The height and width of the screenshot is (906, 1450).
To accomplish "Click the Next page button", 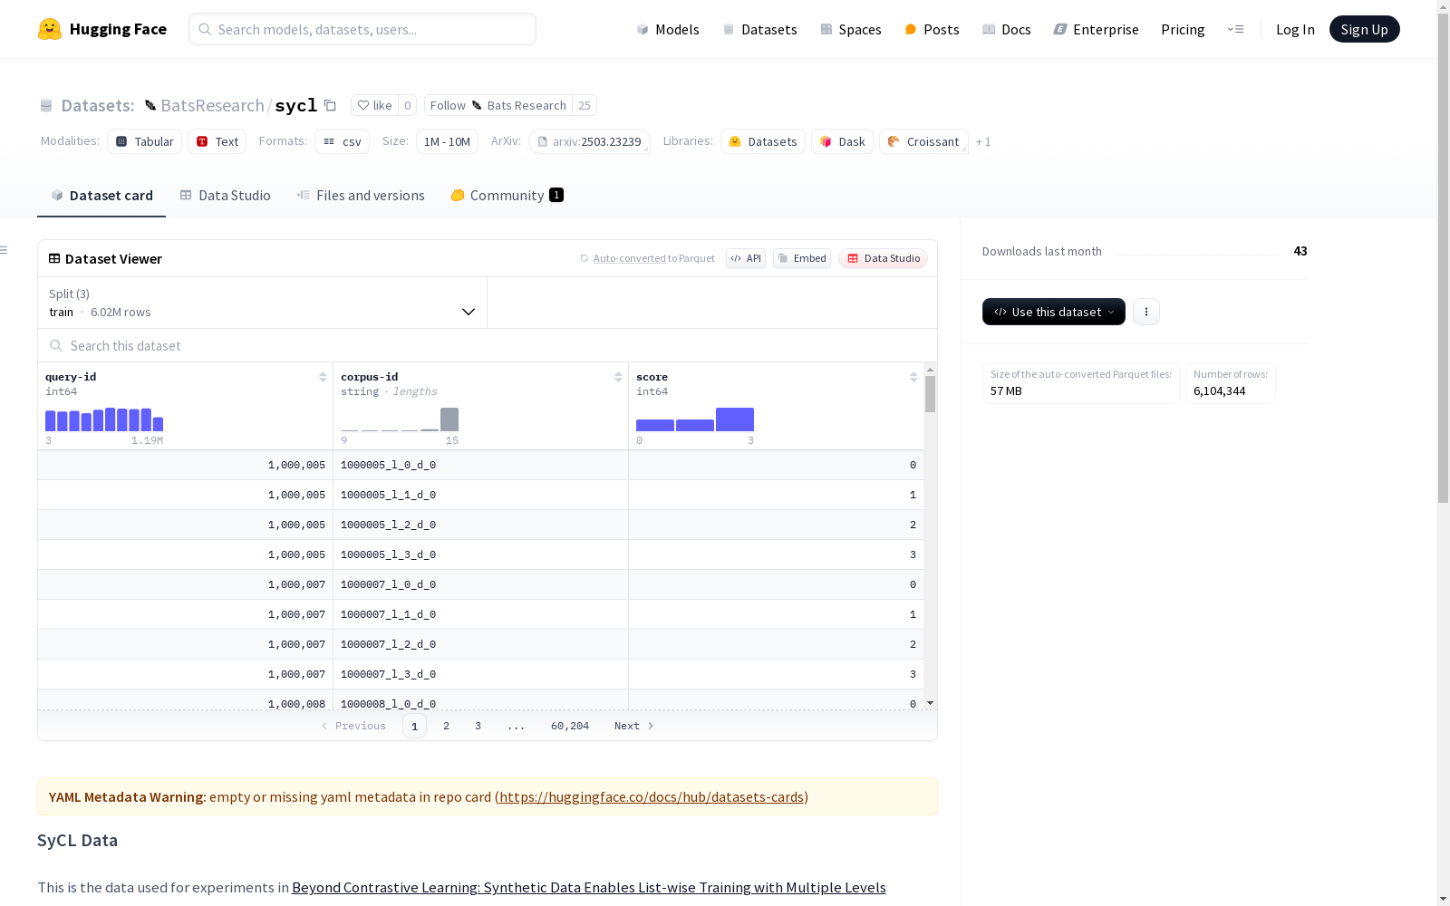I will tap(633, 726).
